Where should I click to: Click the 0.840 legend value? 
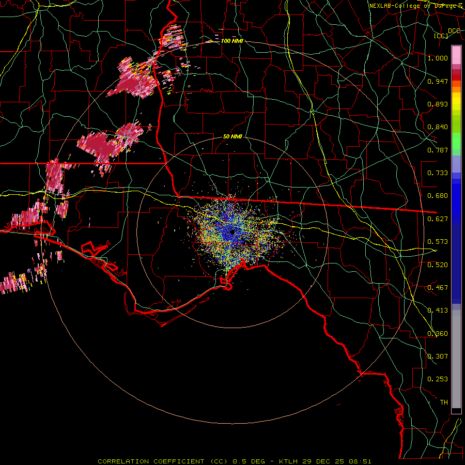[x=438, y=127]
